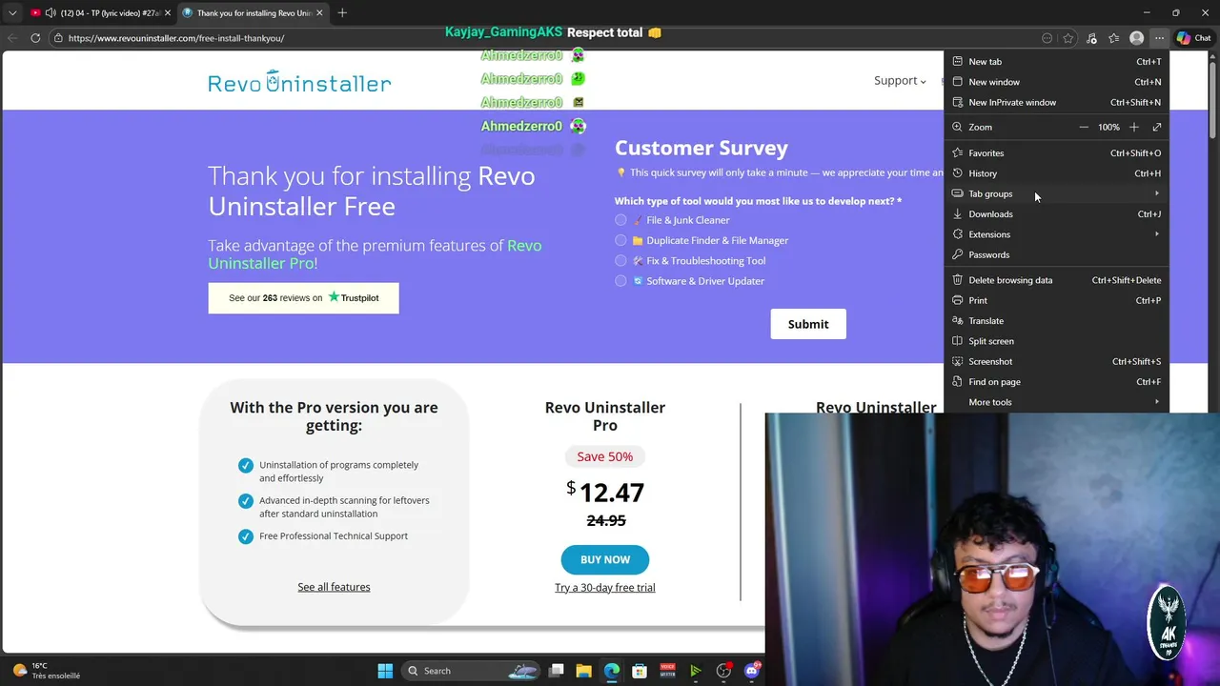Viewport: 1220px width, 686px height.
Task: Click the address bar URL field
Action: click(543, 38)
